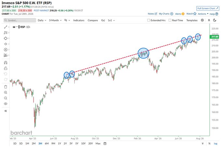Select the shapes polygon tool
Image resolution: width=221 pixels, height=147 pixels.
point(6,38)
